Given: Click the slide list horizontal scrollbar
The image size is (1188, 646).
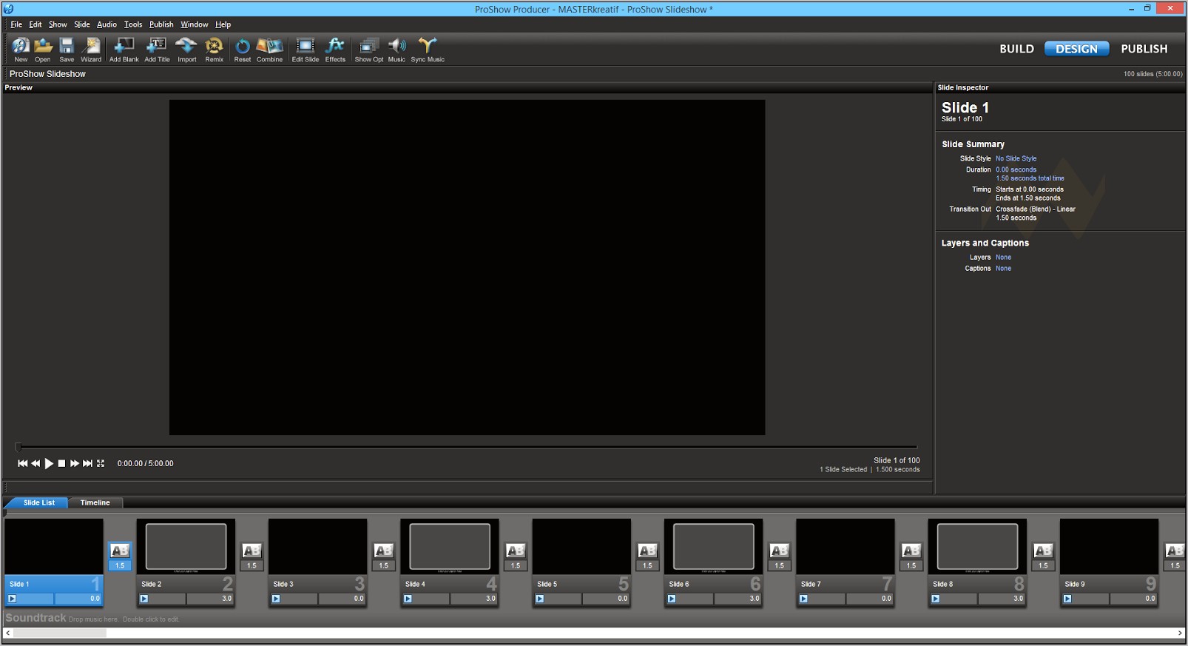Looking at the screenshot, I should [x=60, y=633].
